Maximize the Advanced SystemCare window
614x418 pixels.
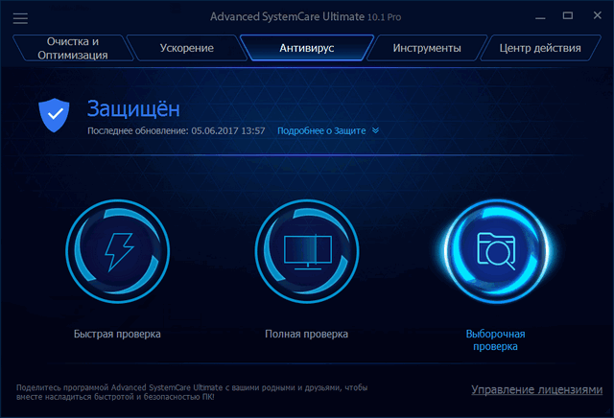coord(568,15)
